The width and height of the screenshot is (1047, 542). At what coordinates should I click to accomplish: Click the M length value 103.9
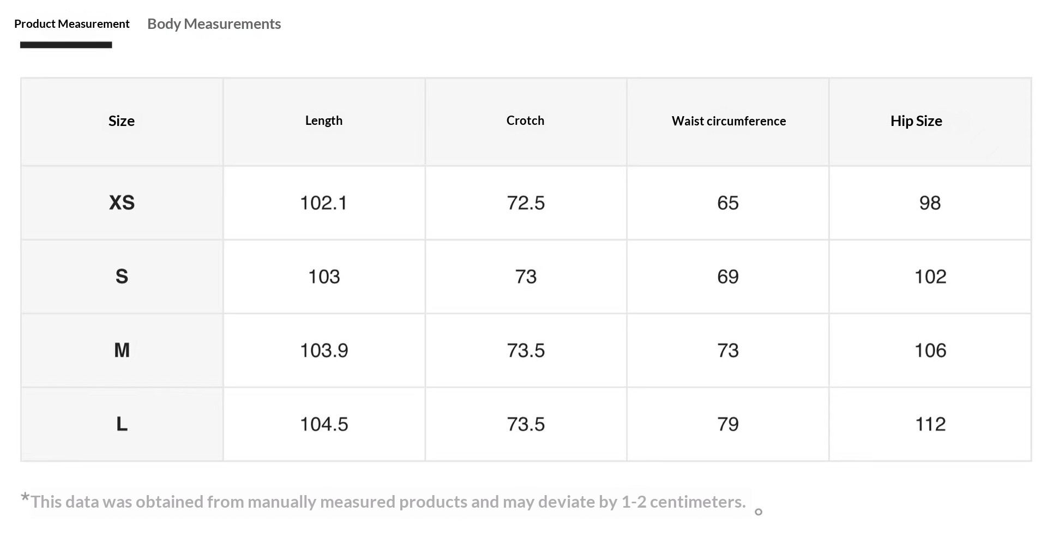coord(324,350)
